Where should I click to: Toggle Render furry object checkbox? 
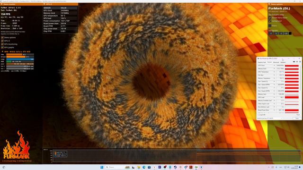270,17
